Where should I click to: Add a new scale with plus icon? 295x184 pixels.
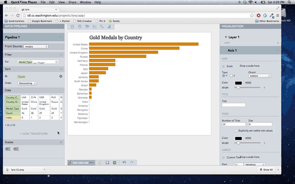(x=61, y=142)
